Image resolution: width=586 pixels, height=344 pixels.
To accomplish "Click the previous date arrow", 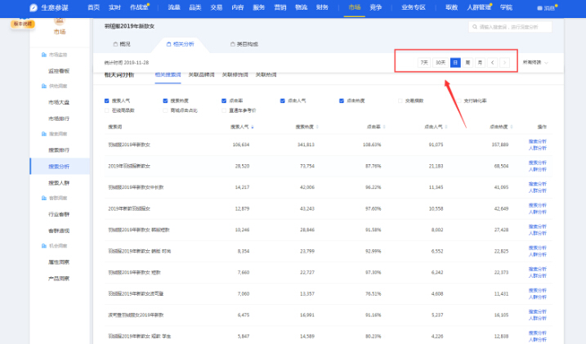I will [x=492, y=62].
